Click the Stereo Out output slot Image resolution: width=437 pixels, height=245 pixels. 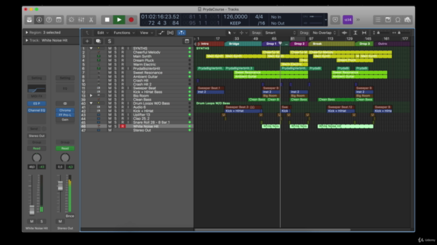(x=36, y=136)
